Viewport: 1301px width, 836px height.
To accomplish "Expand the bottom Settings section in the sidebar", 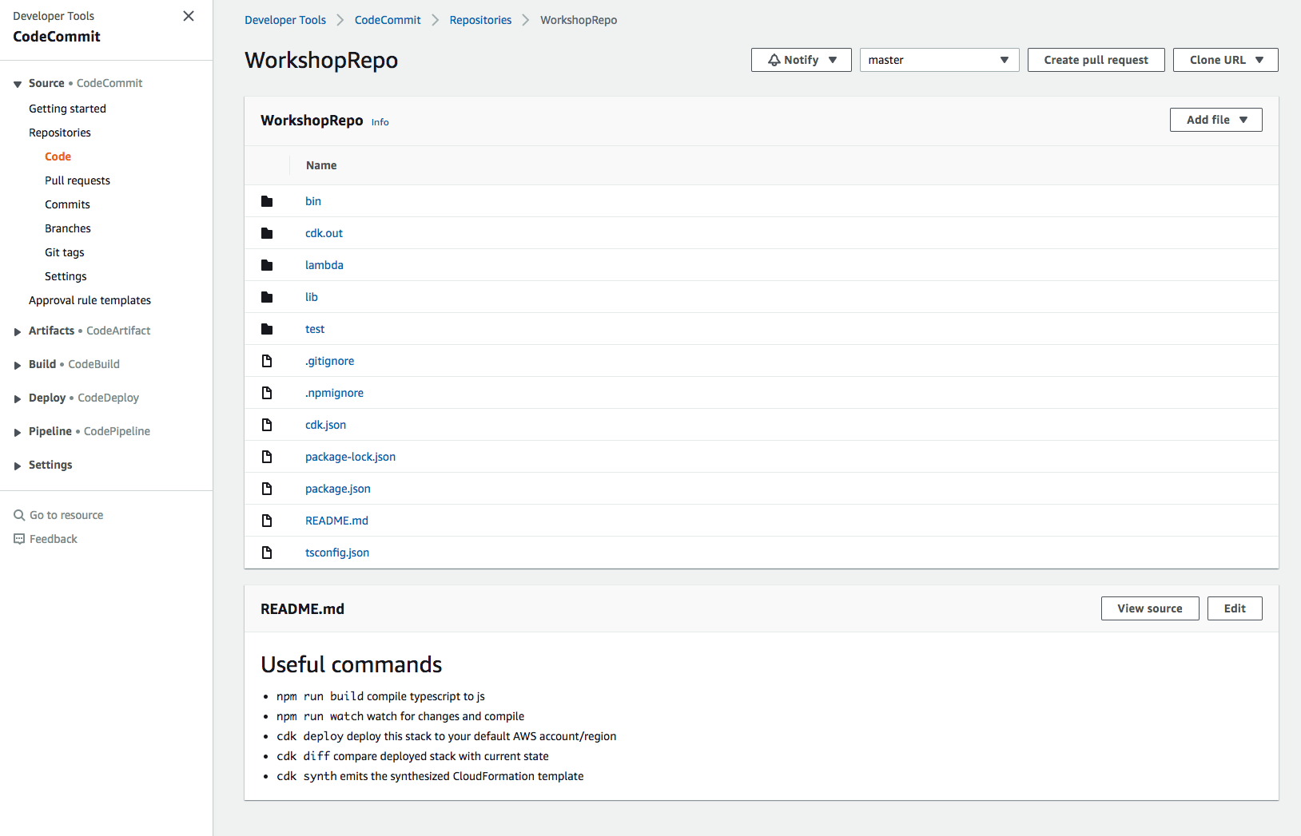I will (18, 466).
